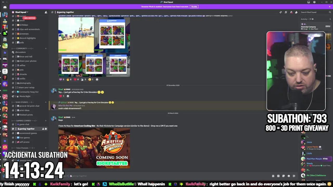Collapse the Voice Channels category

(x=23, y=148)
